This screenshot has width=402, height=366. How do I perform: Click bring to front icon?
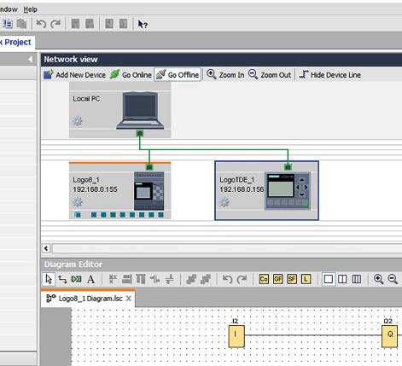pos(191,279)
